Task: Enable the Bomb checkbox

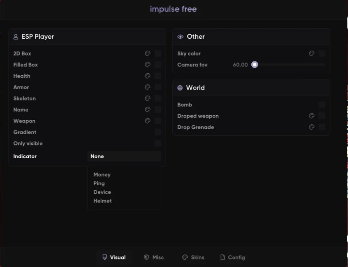Action: (322, 105)
